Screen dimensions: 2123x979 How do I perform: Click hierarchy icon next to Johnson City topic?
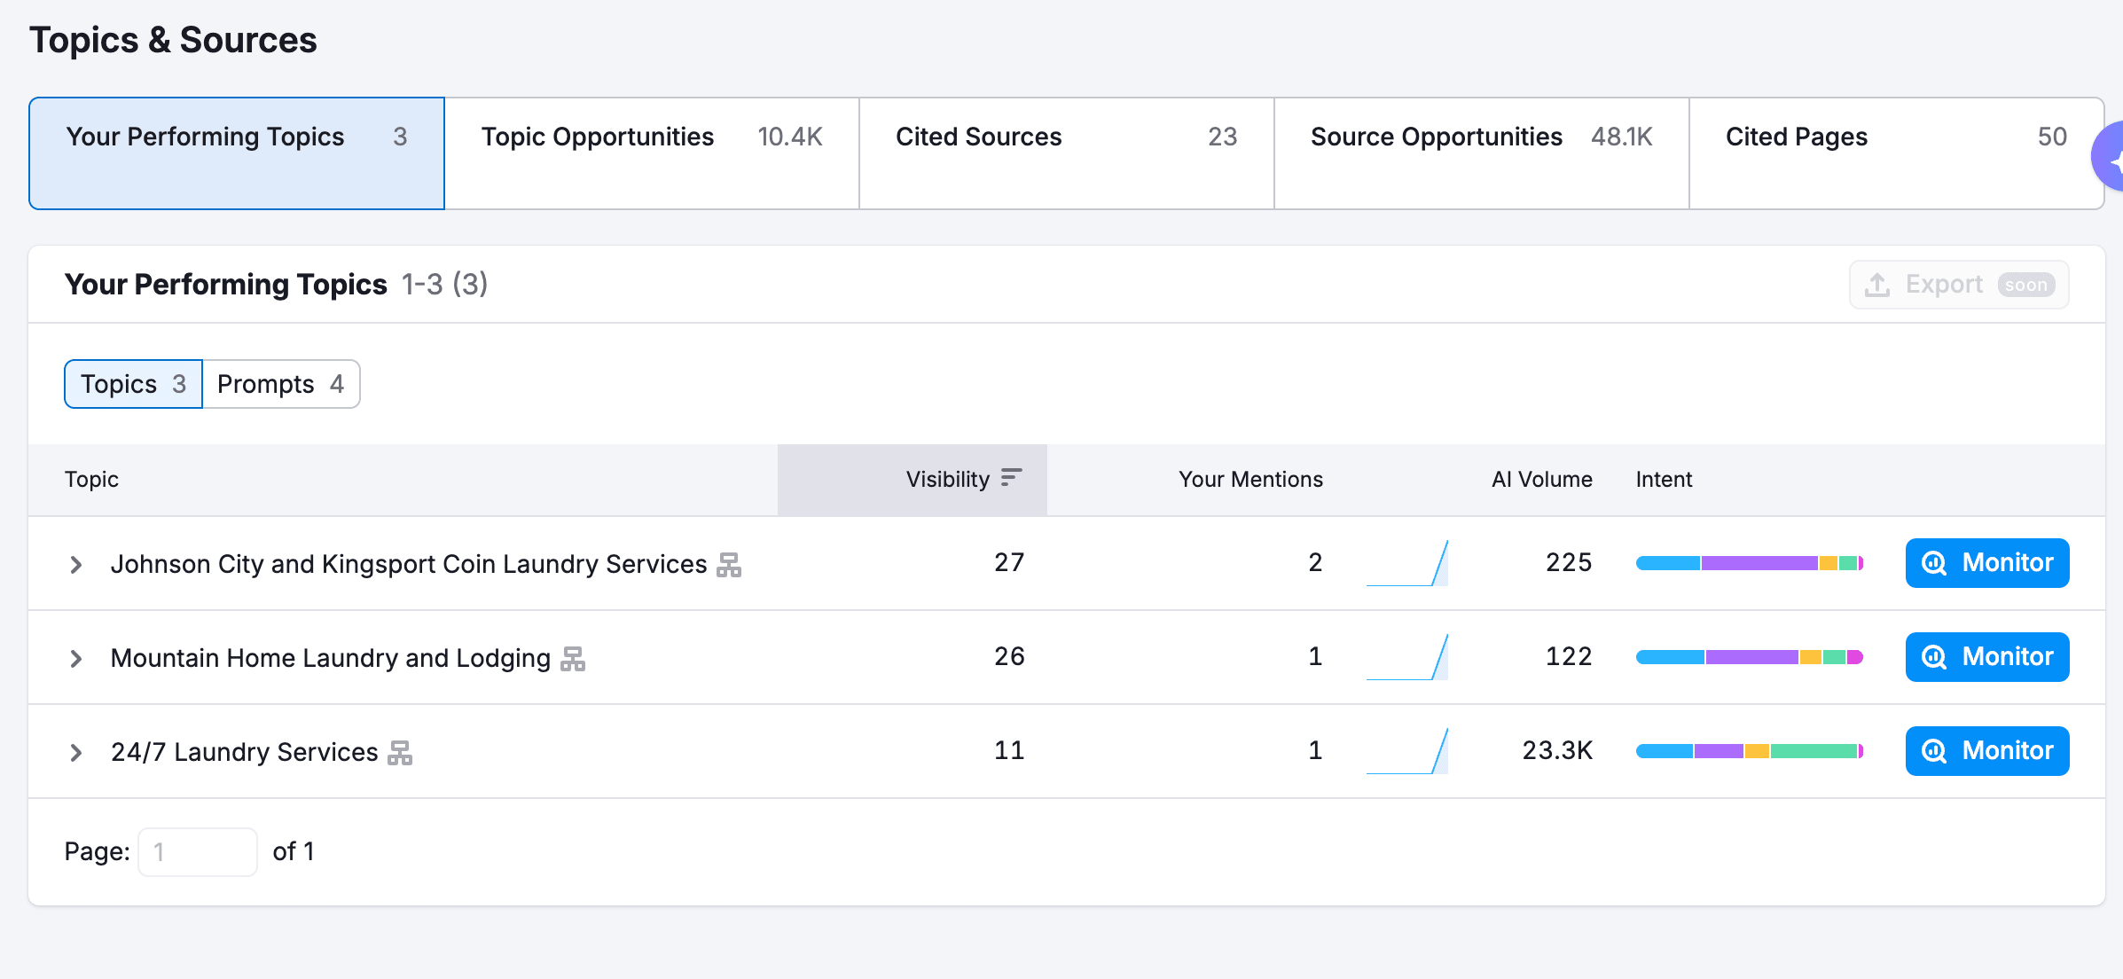coord(729,565)
